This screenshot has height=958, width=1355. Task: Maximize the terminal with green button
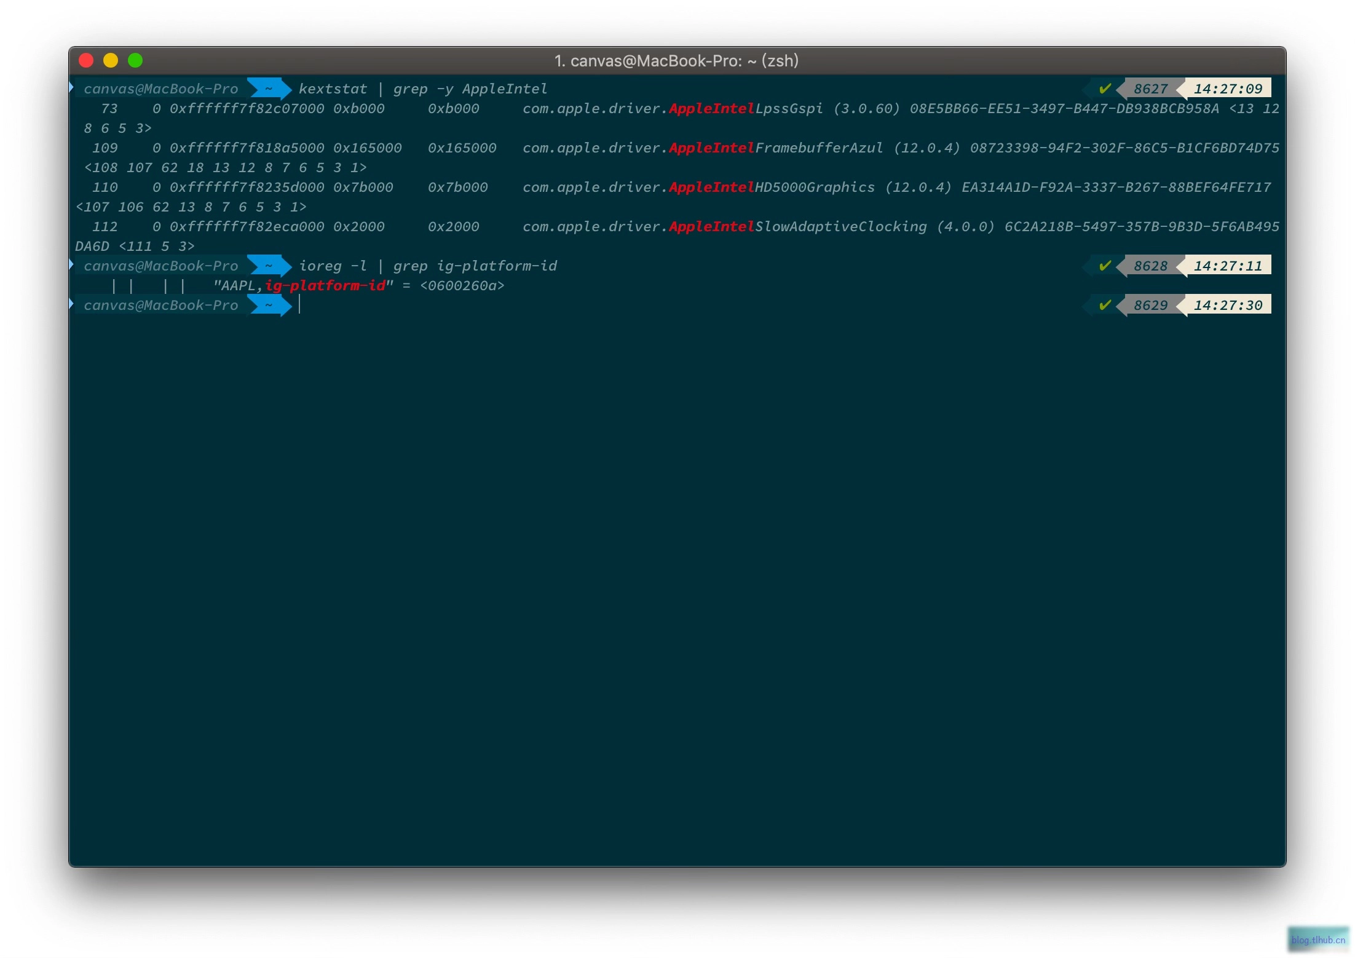click(x=135, y=60)
